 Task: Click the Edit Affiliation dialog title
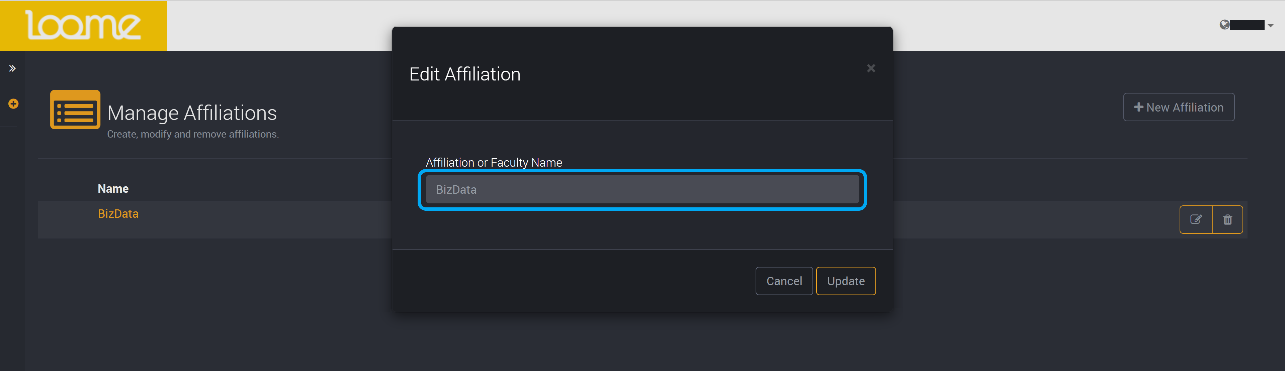[x=464, y=74]
